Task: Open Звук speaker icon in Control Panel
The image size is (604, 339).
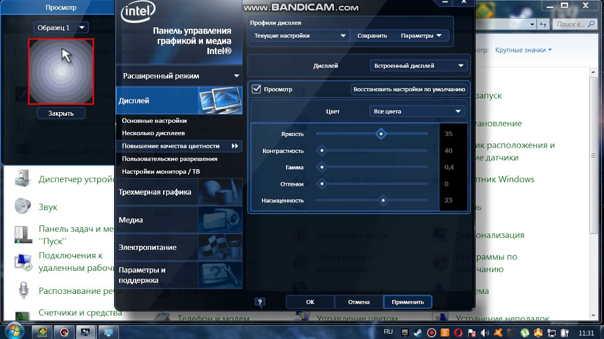Action: (23, 206)
